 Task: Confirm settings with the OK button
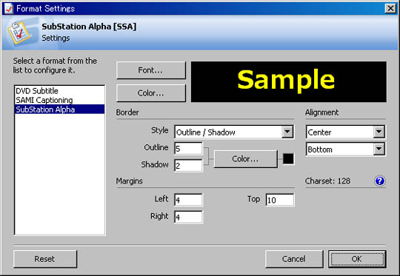357,259
